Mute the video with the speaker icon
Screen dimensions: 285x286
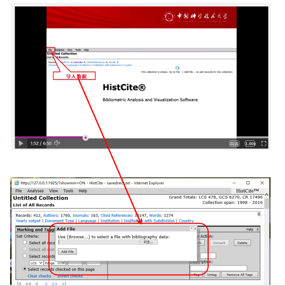[57, 143]
